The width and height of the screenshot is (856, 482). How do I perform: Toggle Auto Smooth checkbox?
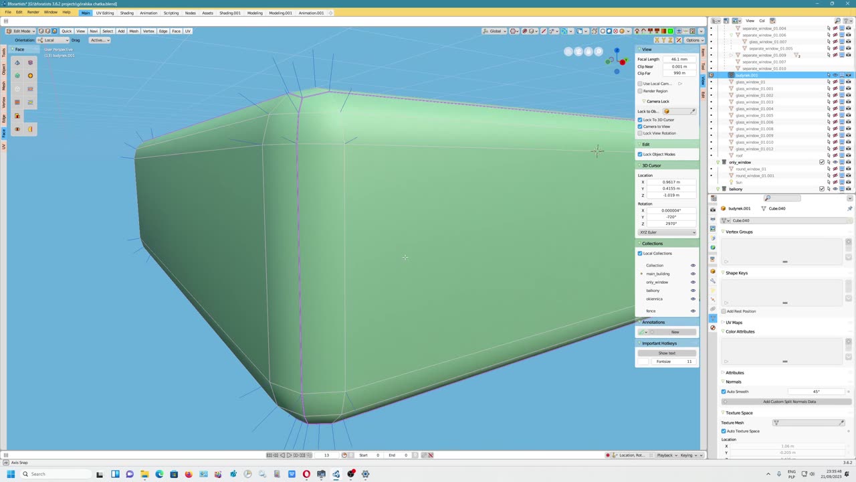tap(724, 392)
